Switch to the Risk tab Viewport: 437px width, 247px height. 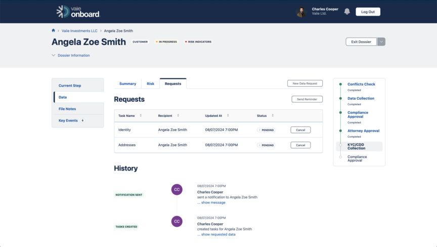[x=150, y=84]
